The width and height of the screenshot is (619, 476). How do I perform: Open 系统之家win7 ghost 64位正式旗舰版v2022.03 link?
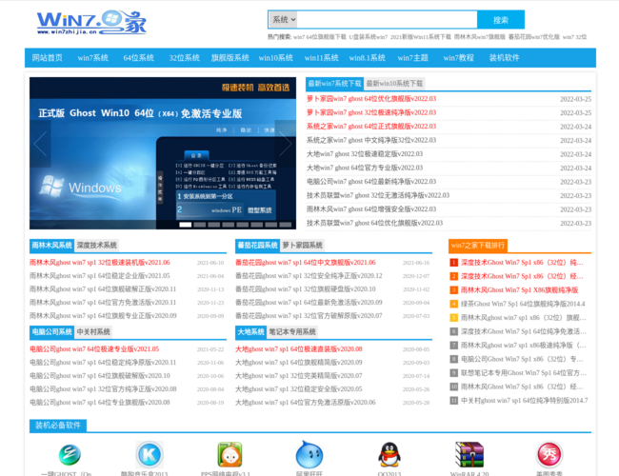(371, 127)
